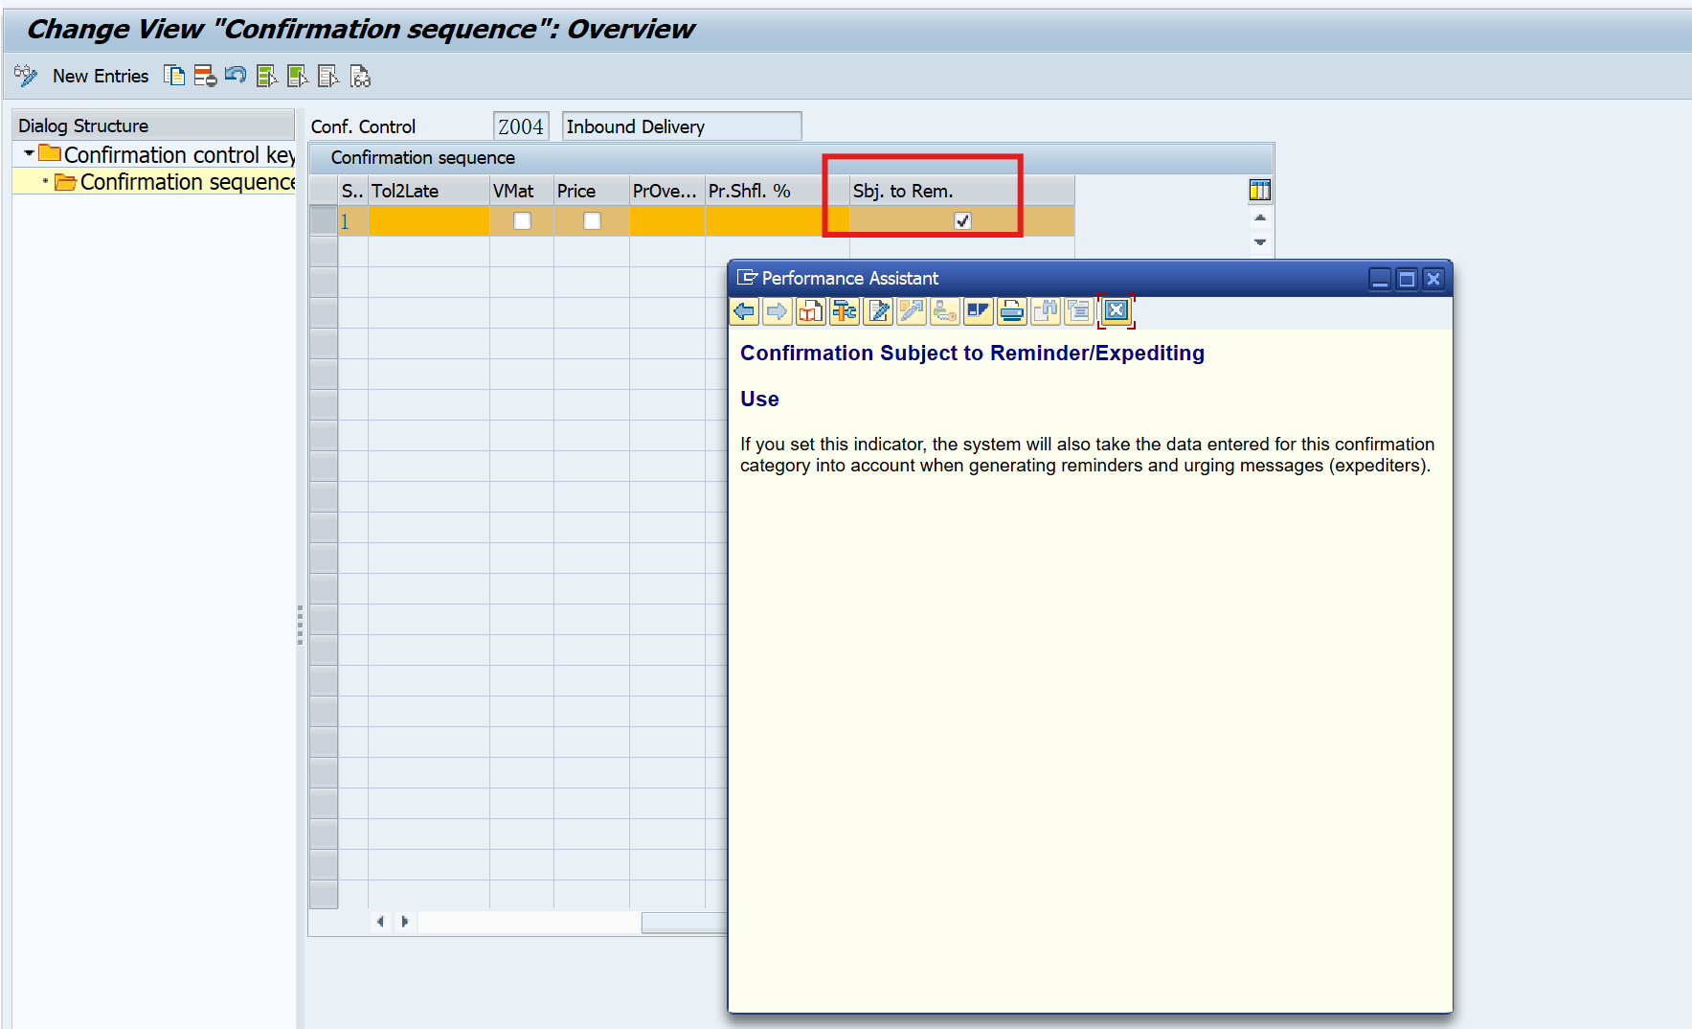Click the sequence number 1 cell
Image resolution: width=1692 pixels, height=1029 pixels.
tap(352, 221)
